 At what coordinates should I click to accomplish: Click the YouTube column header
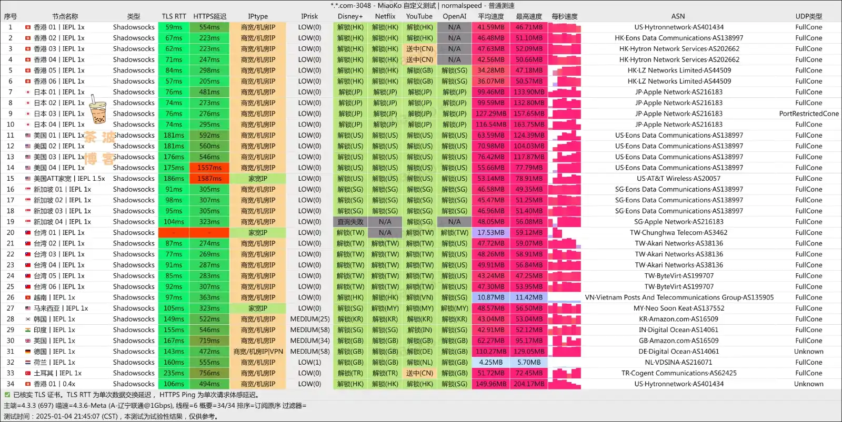tap(419, 16)
